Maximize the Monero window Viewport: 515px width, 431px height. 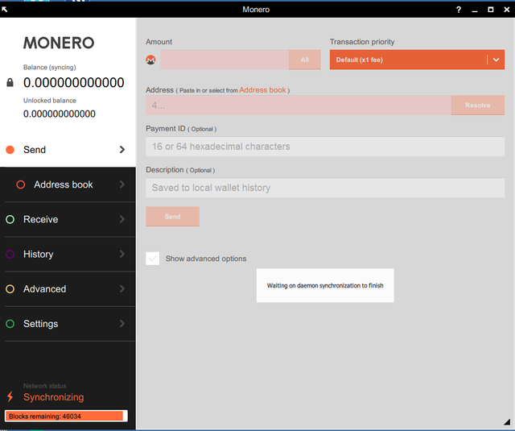click(x=491, y=10)
